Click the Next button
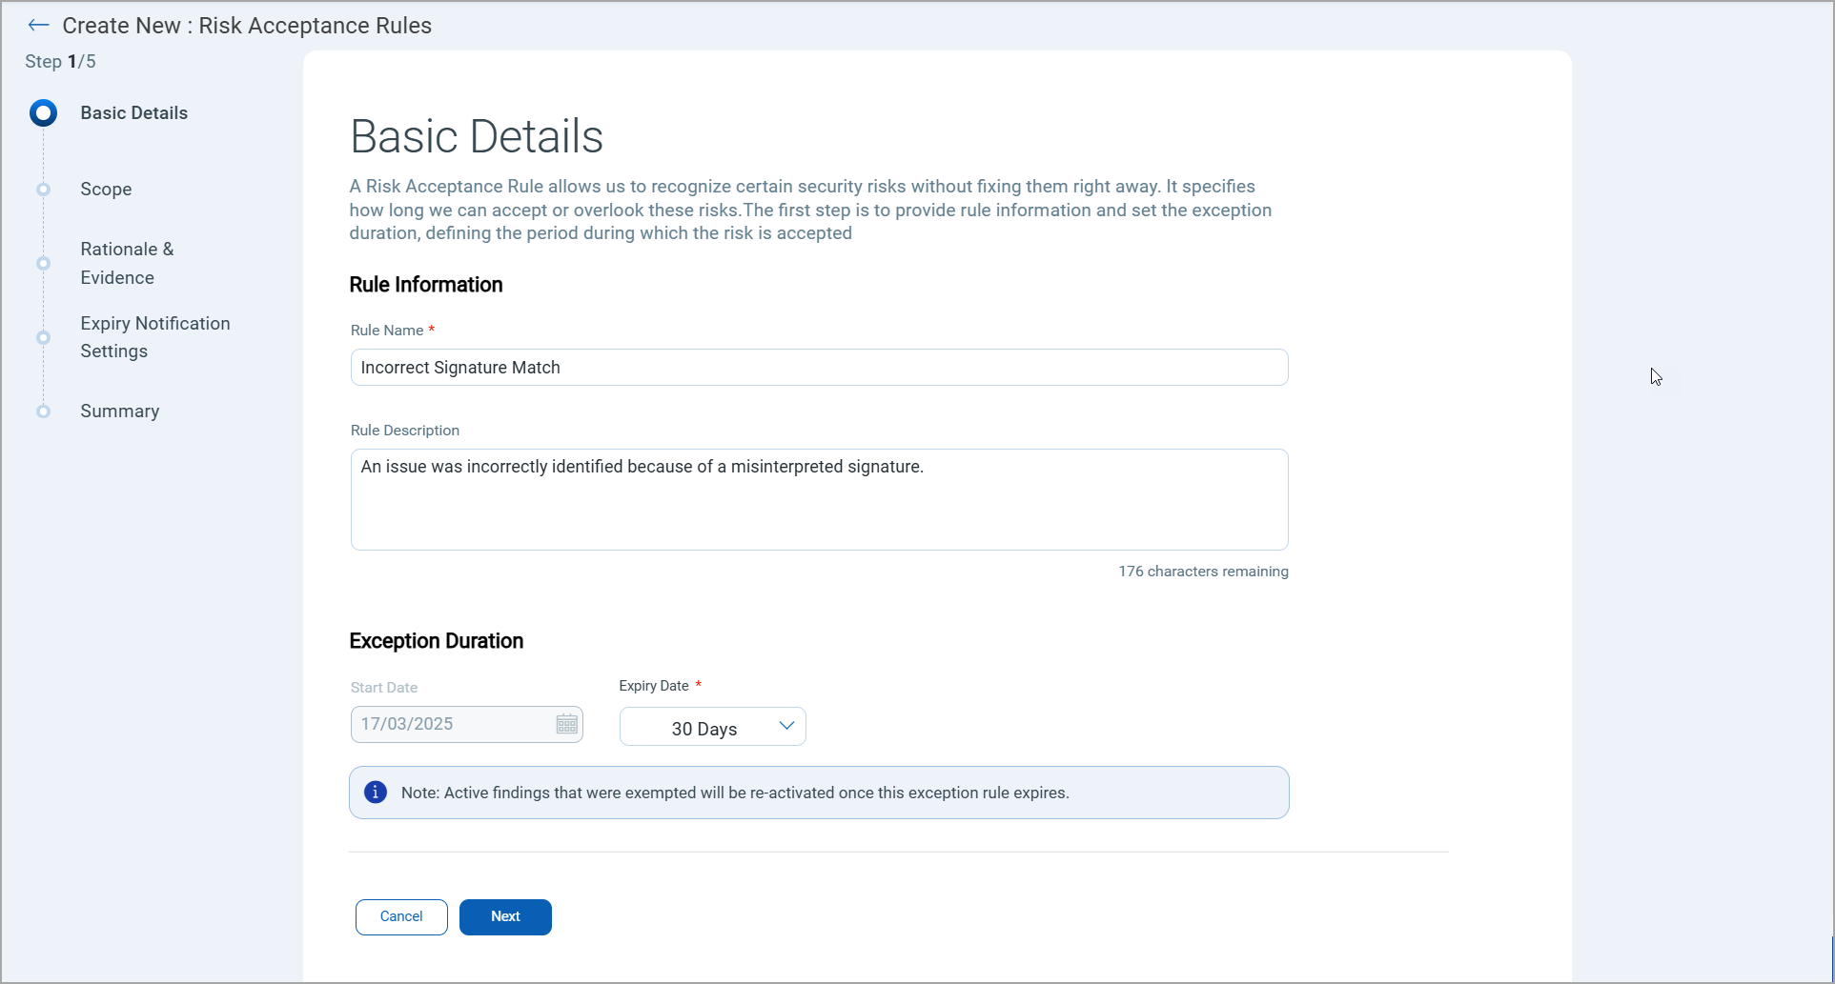The image size is (1835, 984). pos(504,916)
